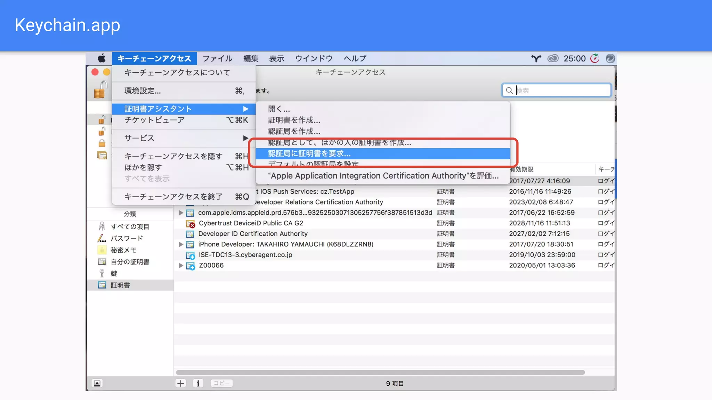
Task: Click the round globe icon in menu bar
Action: click(x=610, y=58)
